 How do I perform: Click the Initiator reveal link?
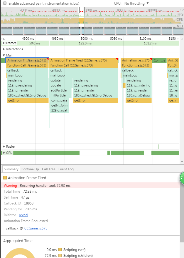click(23, 215)
